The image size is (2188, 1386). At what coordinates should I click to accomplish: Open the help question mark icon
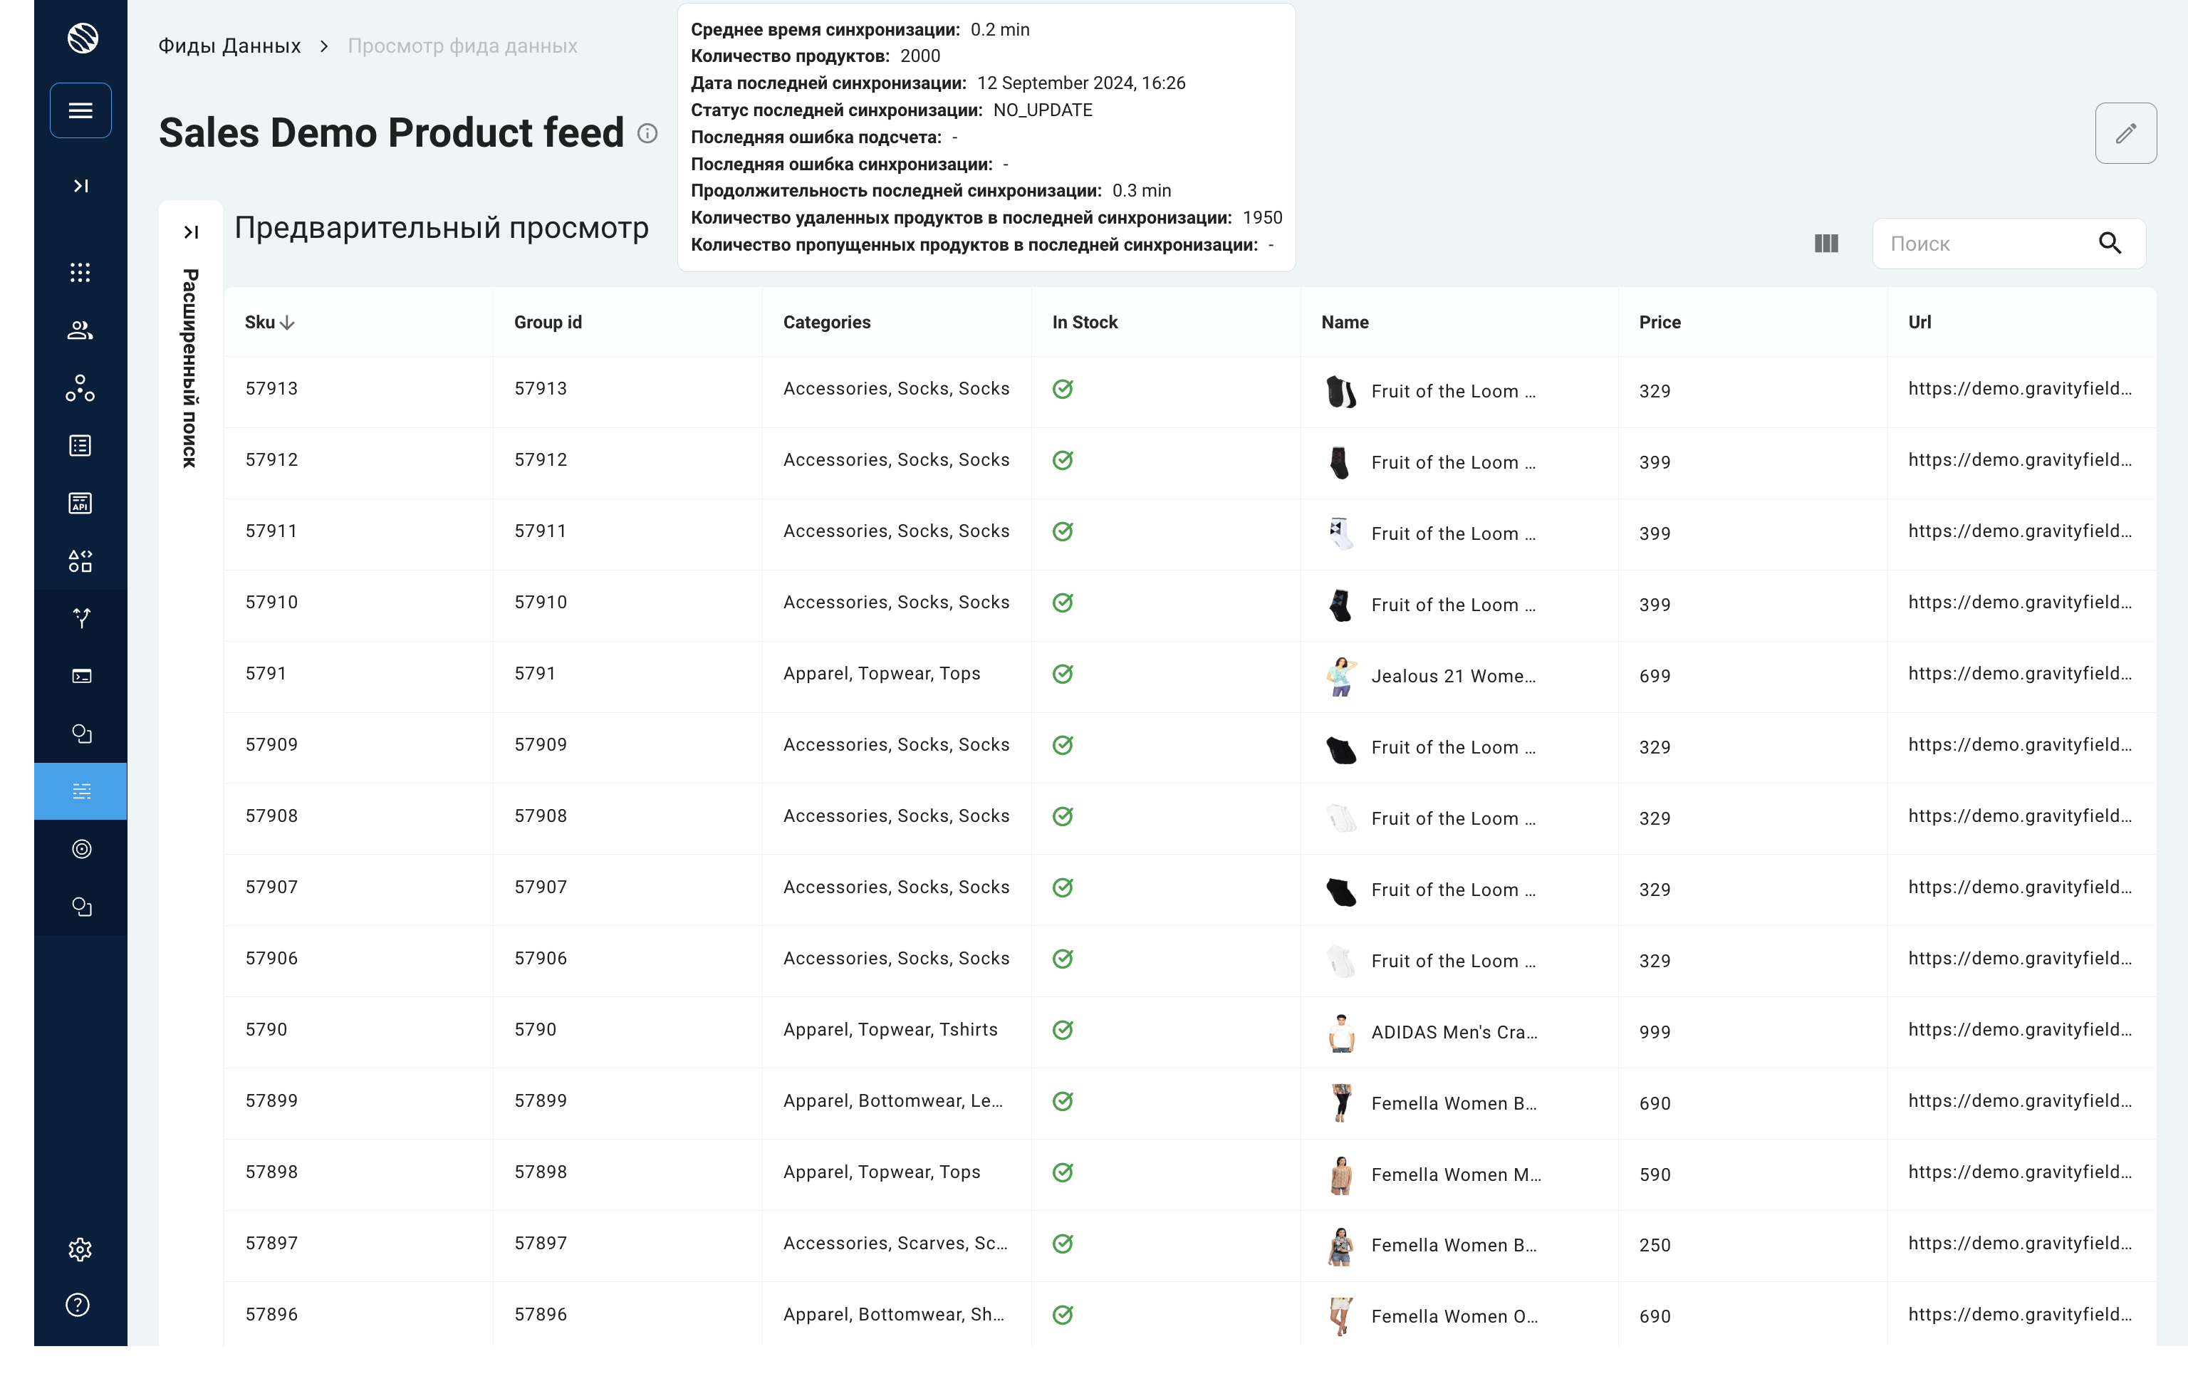tap(79, 1305)
